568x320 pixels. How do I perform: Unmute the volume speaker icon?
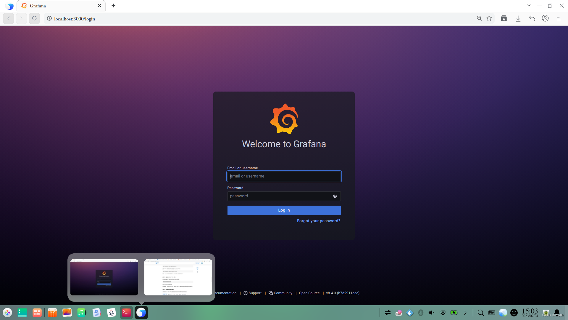pos(432,313)
